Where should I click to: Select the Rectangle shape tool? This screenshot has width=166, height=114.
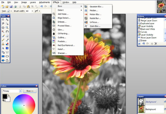coord(3,56)
